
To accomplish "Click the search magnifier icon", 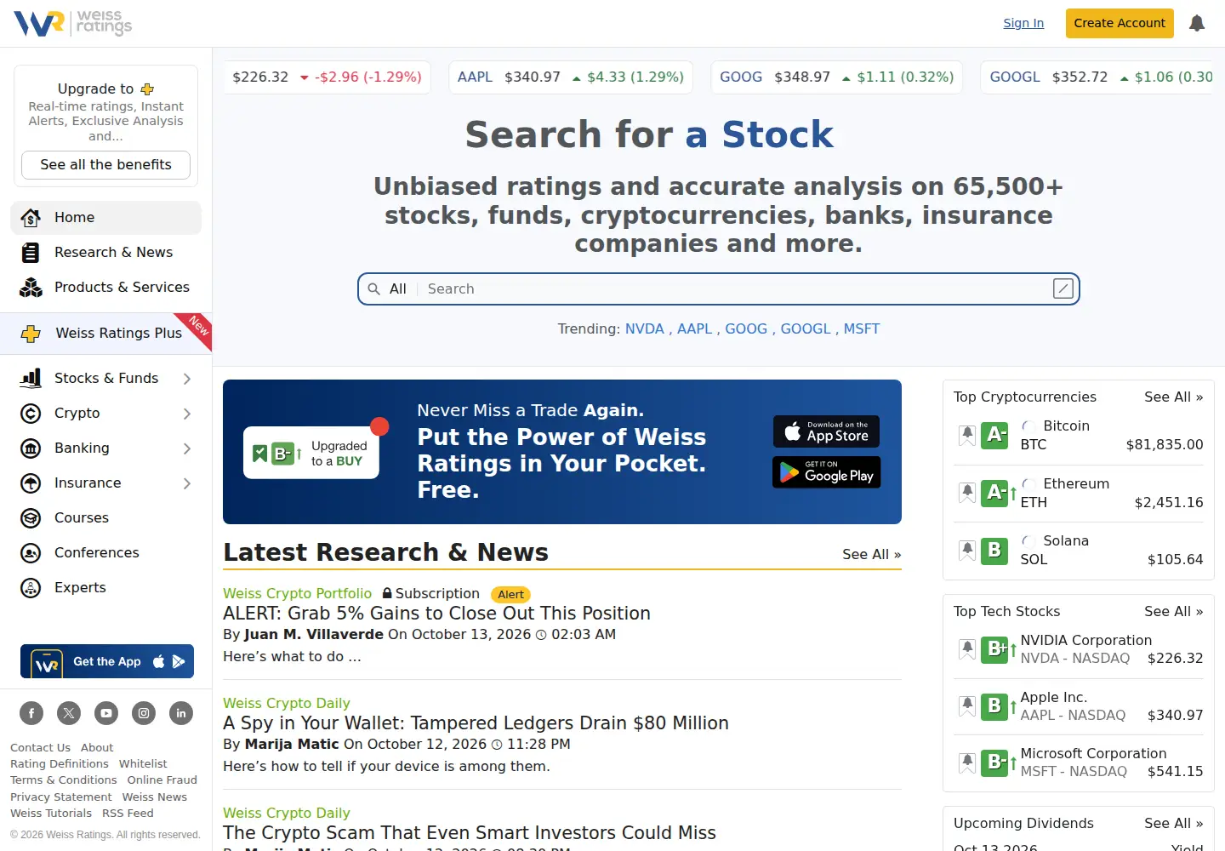I will [x=373, y=289].
